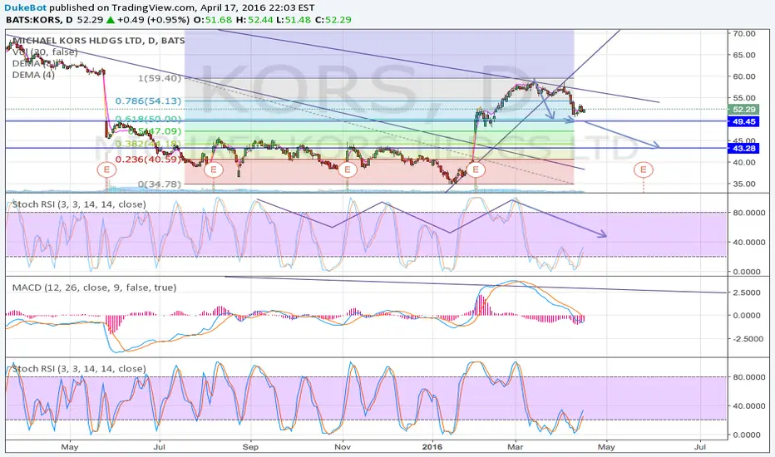This screenshot has height=457, width=775.
Task: Click the 2016 label on the time axis
Action: coord(432,447)
